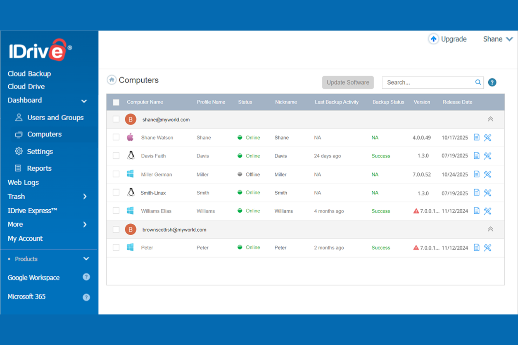View the backup log document icon for Shane Watson

coord(476,137)
